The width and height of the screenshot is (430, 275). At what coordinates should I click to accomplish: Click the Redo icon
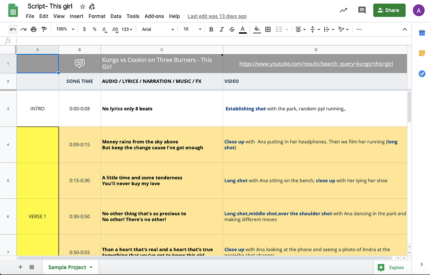(23, 30)
